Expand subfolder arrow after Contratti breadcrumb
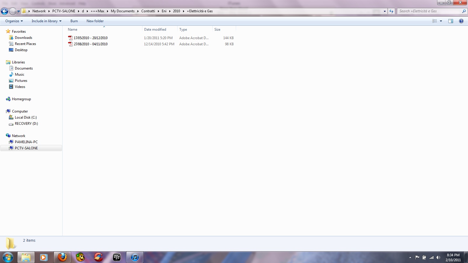 pyautogui.click(x=158, y=11)
